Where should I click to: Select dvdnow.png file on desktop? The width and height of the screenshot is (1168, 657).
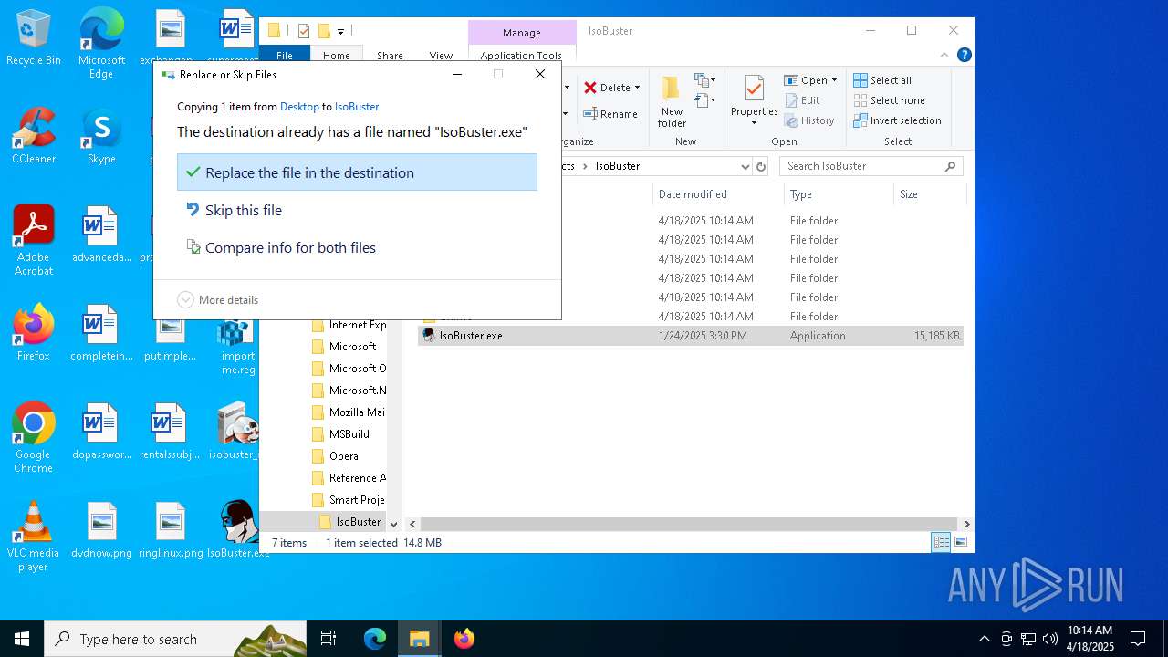(102, 530)
